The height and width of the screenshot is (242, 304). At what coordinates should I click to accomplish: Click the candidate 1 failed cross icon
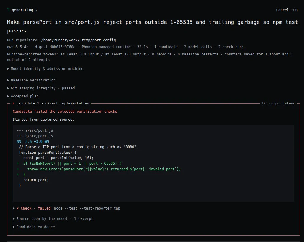tap(13, 103)
